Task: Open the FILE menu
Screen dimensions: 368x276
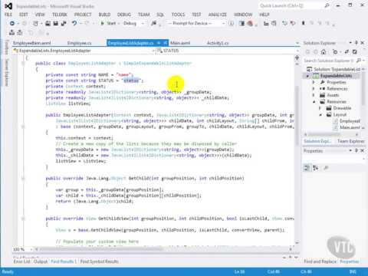Action: click(8, 15)
